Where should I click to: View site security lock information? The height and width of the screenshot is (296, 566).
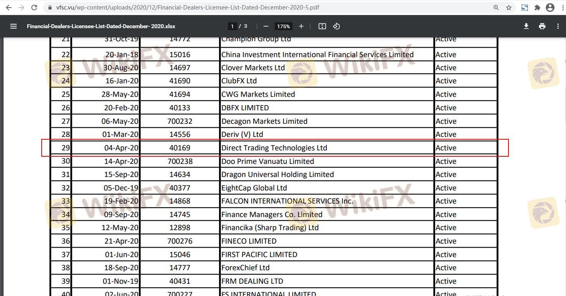tap(49, 8)
